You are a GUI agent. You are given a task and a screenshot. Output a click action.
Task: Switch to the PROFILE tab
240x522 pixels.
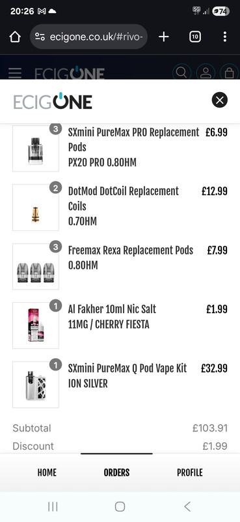click(x=189, y=472)
